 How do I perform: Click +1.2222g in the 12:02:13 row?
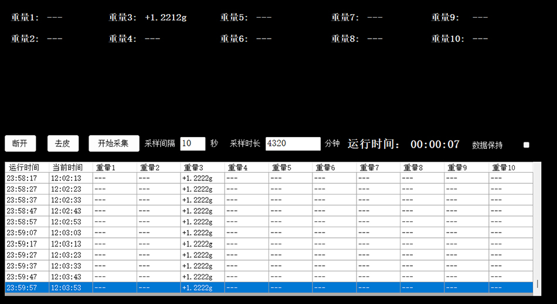[202, 178]
